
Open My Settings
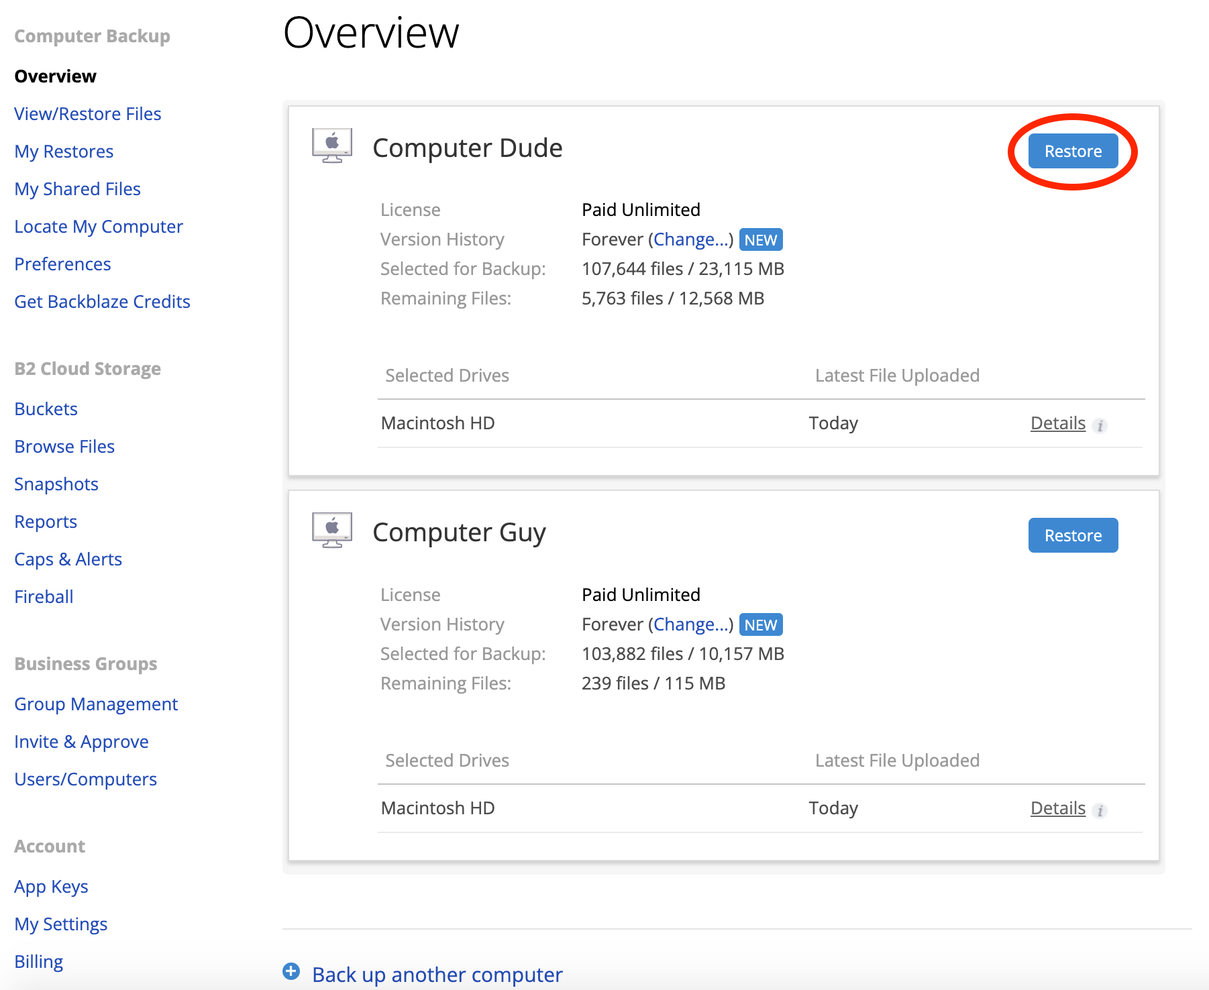point(61,924)
